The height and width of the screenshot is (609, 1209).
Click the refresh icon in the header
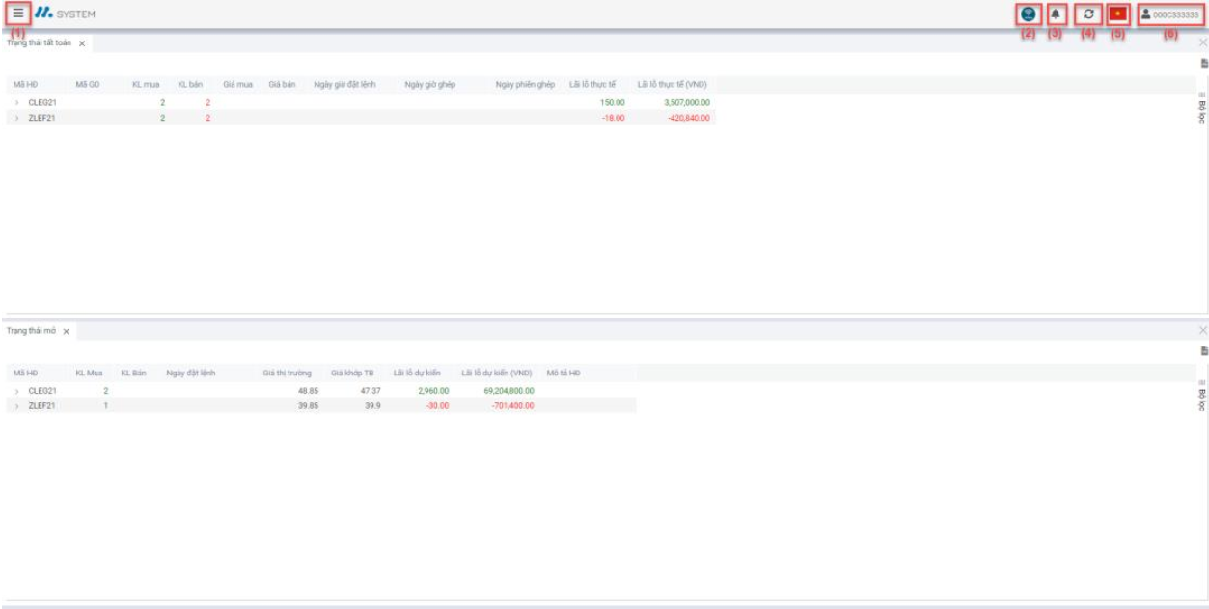(1088, 14)
